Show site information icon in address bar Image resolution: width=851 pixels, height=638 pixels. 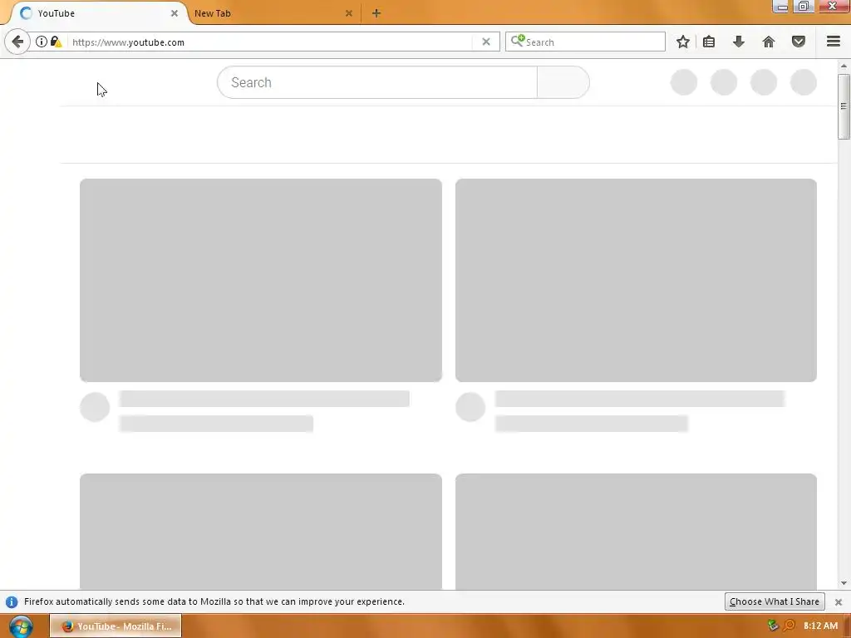[x=42, y=42]
